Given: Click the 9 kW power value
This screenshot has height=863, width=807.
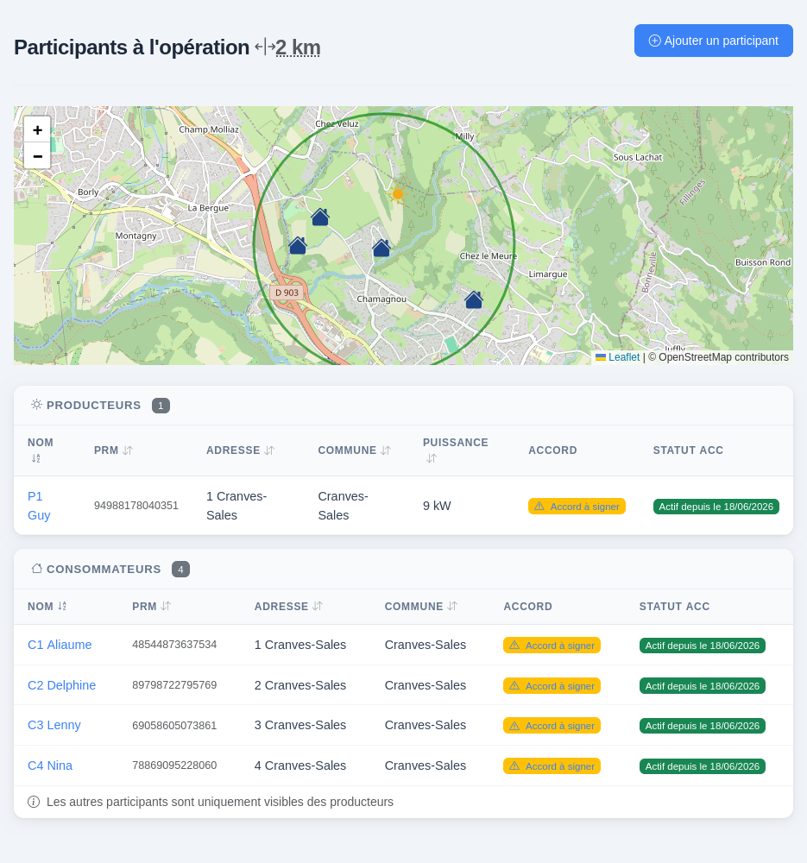Looking at the screenshot, I should point(437,506).
